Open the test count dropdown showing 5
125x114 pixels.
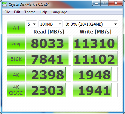(32, 24)
